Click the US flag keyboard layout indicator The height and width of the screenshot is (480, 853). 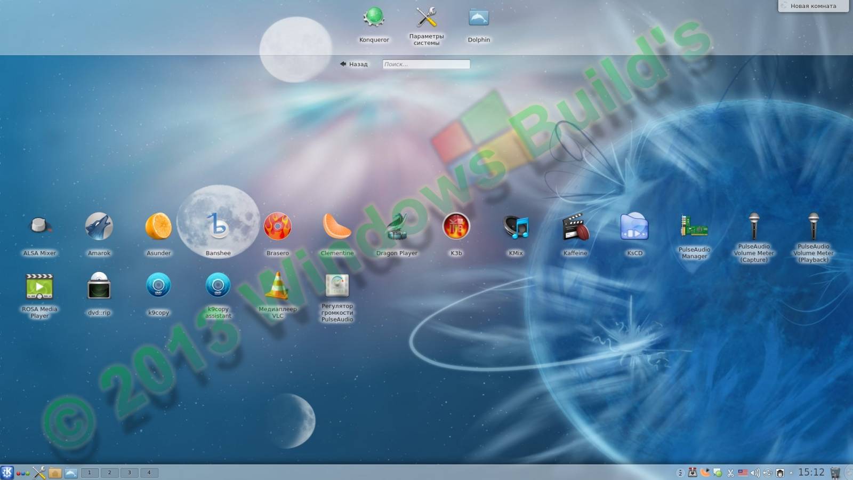pos(743,473)
